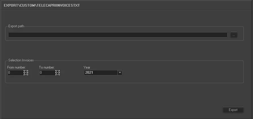The height and width of the screenshot is (119, 253).
Task: Click the "To number:" label
Action: [47, 67]
